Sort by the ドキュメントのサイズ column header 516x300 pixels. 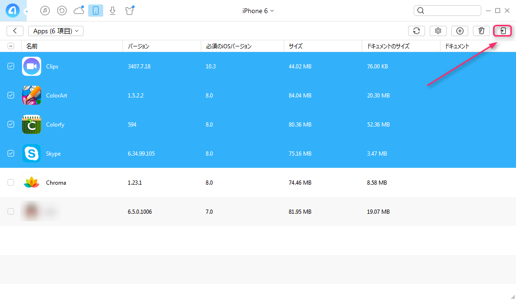coord(388,46)
